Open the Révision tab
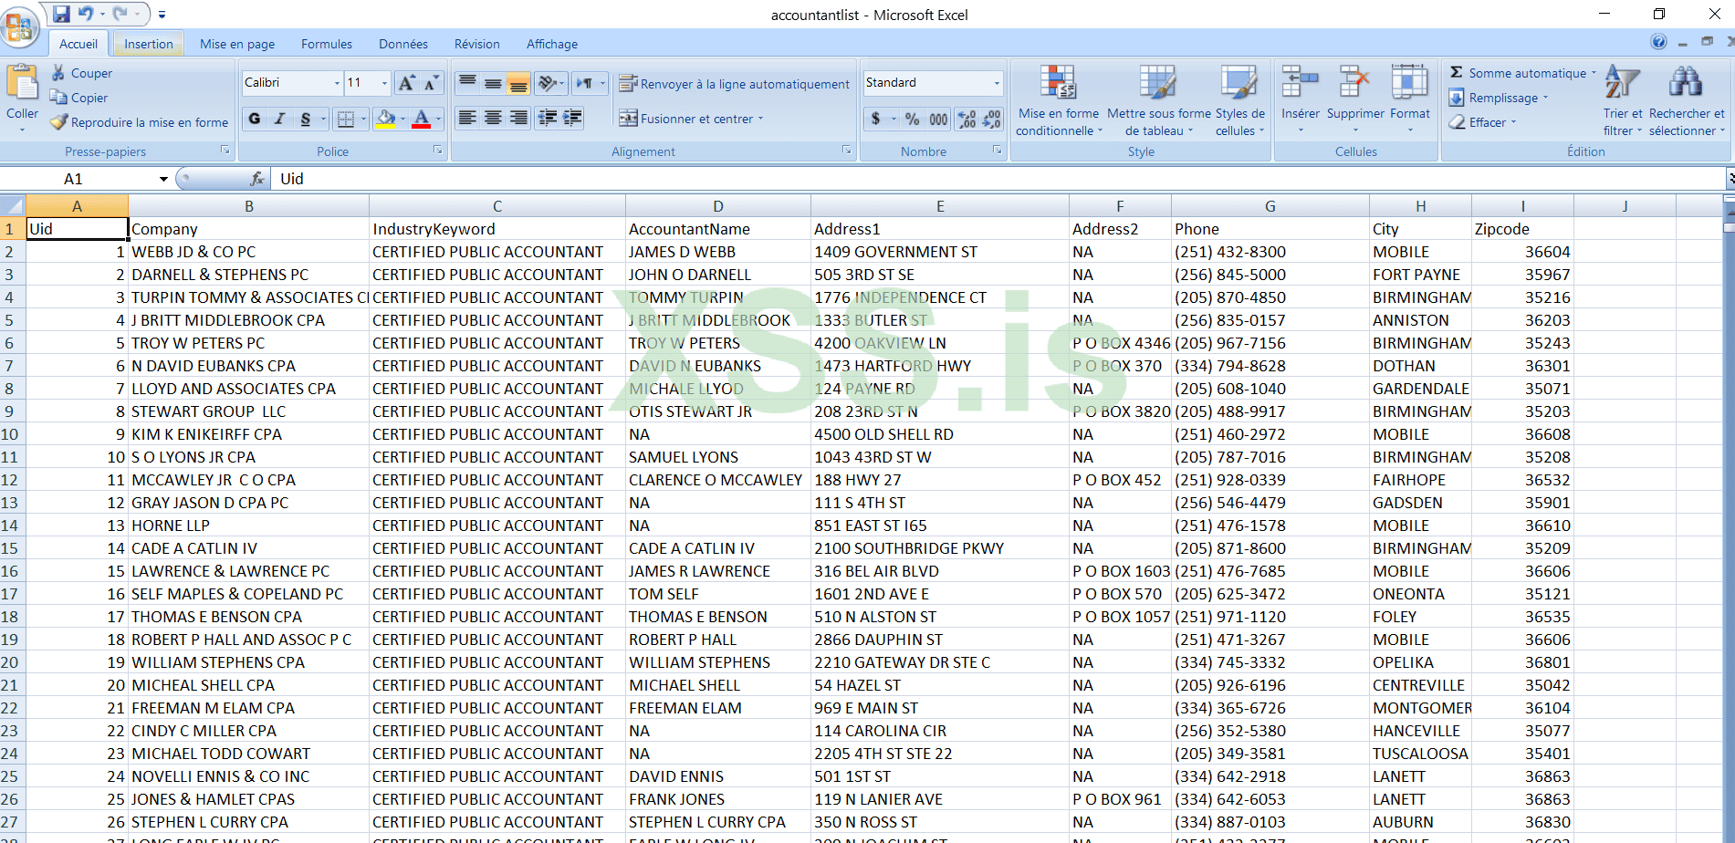Screen dimensions: 1735x843 tap(477, 44)
